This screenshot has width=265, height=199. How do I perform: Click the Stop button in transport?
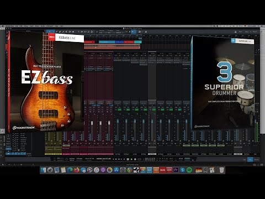[128, 159]
